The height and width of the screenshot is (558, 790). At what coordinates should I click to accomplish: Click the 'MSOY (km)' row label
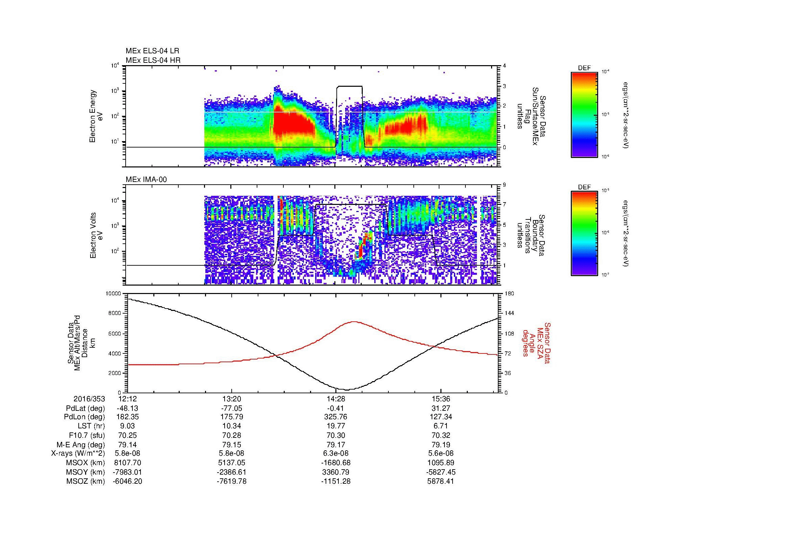[x=85, y=472]
